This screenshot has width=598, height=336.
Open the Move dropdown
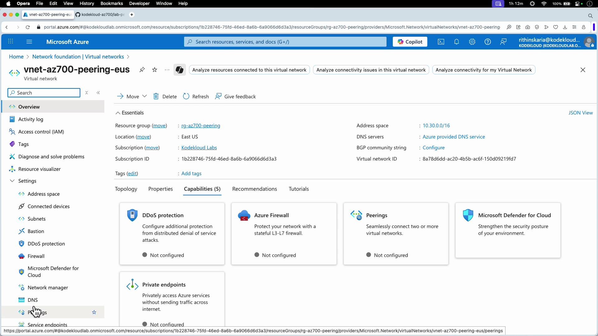pyautogui.click(x=132, y=96)
